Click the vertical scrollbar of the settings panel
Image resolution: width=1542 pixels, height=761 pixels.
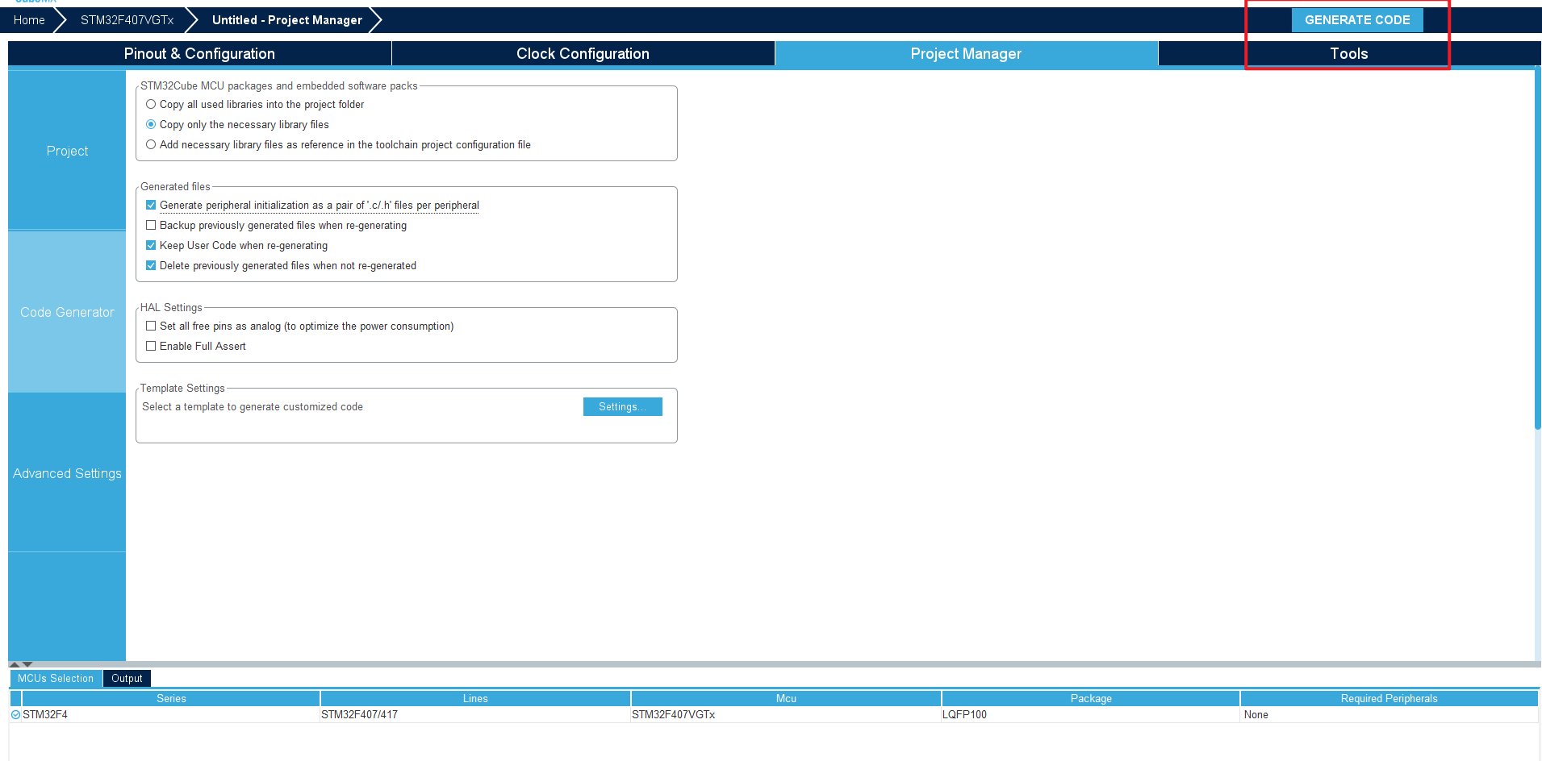coord(1537,250)
